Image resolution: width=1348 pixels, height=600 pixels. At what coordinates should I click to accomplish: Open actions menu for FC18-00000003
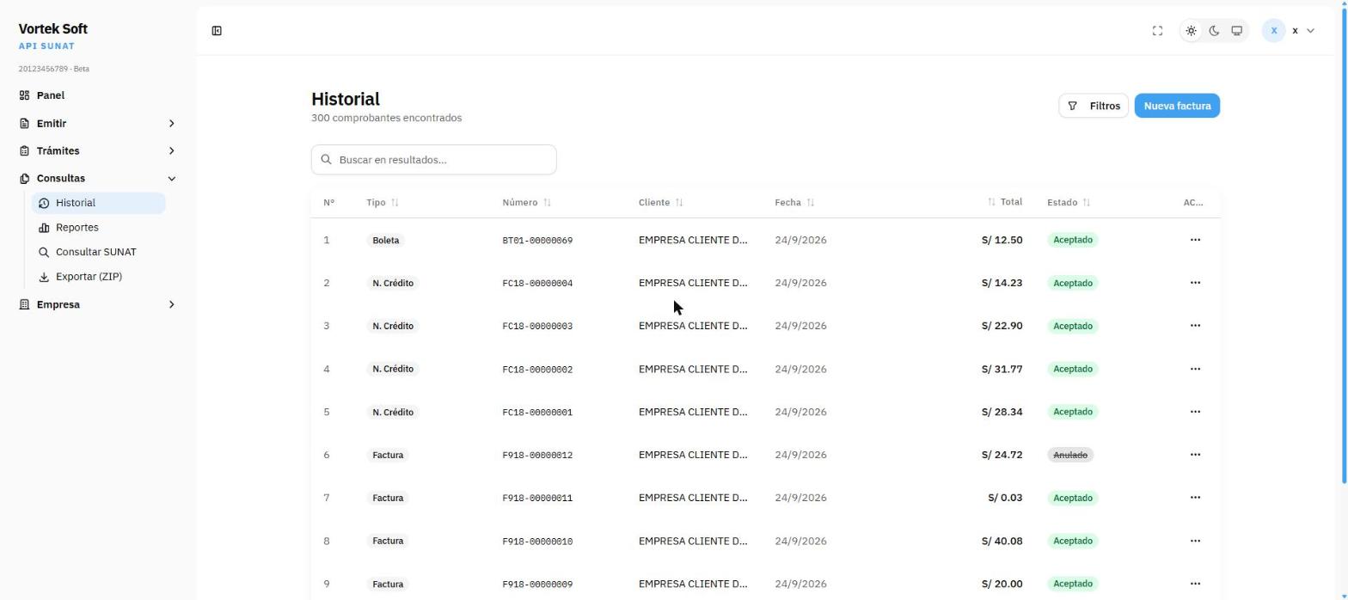coord(1195,326)
